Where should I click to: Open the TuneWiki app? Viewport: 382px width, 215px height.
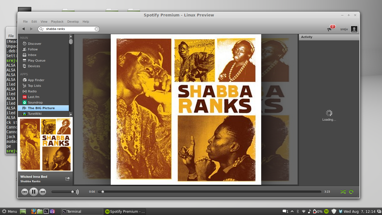[43, 114]
